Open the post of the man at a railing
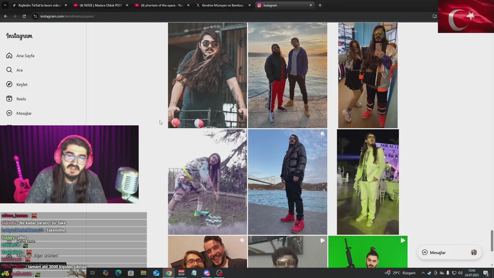Viewport: 494px width, 278px height. pos(207,75)
